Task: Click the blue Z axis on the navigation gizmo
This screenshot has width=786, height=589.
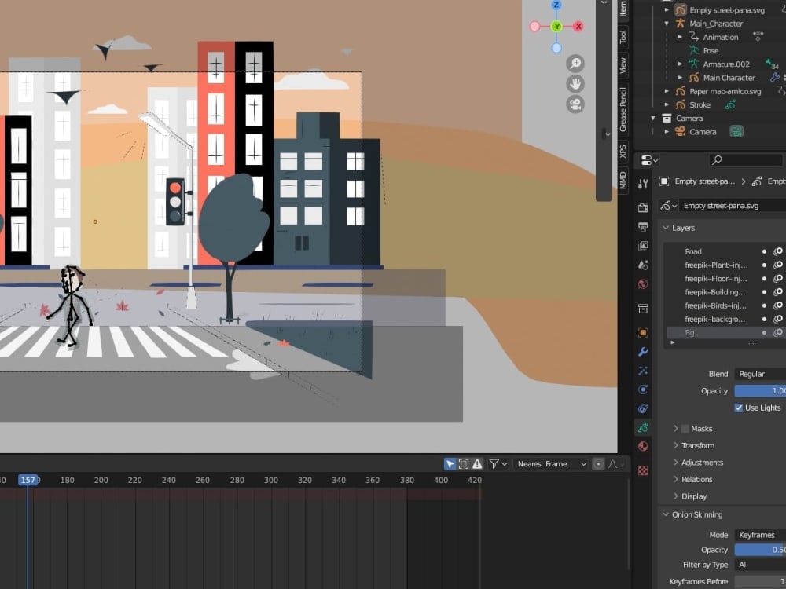Action: coord(556,5)
